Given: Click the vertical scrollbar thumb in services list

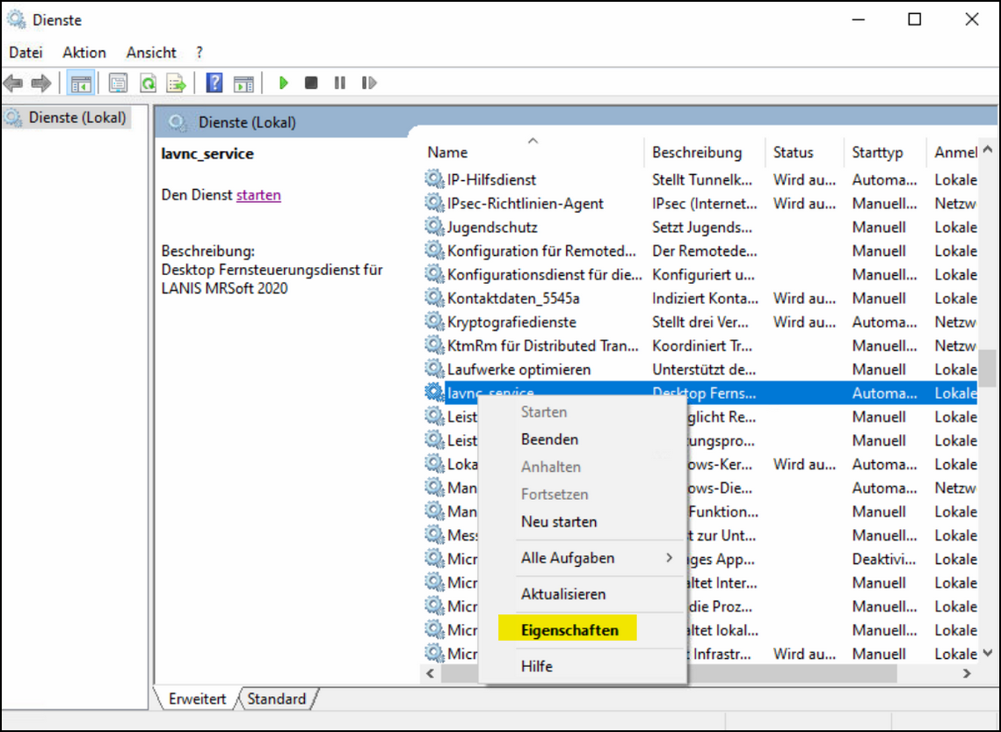Looking at the screenshot, I should point(988,368).
